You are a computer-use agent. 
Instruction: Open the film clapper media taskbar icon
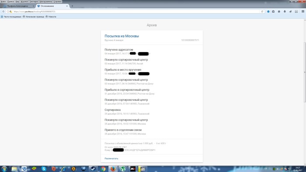tap(143, 169)
